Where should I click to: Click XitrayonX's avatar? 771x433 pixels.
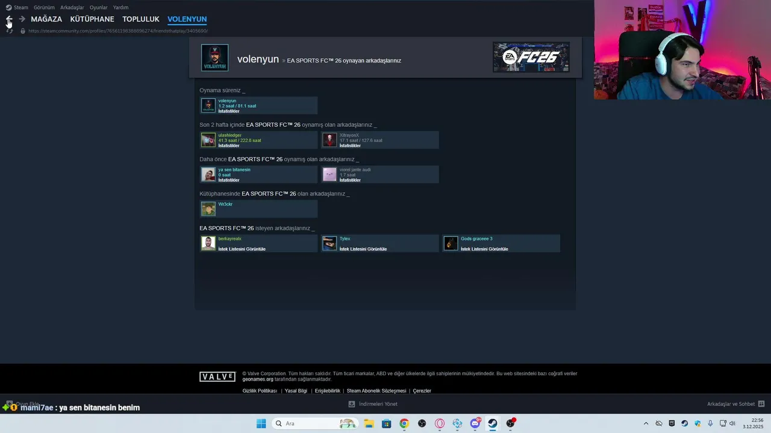coord(329,140)
